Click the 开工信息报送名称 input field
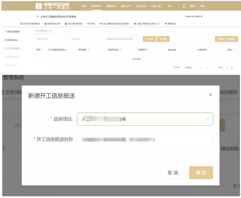241x198 pixels. (145, 139)
